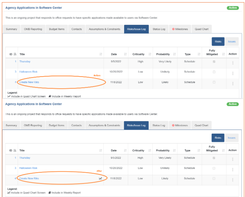Open Milestones tab in top panel
This screenshot has height=197, width=245.
click(x=180, y=29)
